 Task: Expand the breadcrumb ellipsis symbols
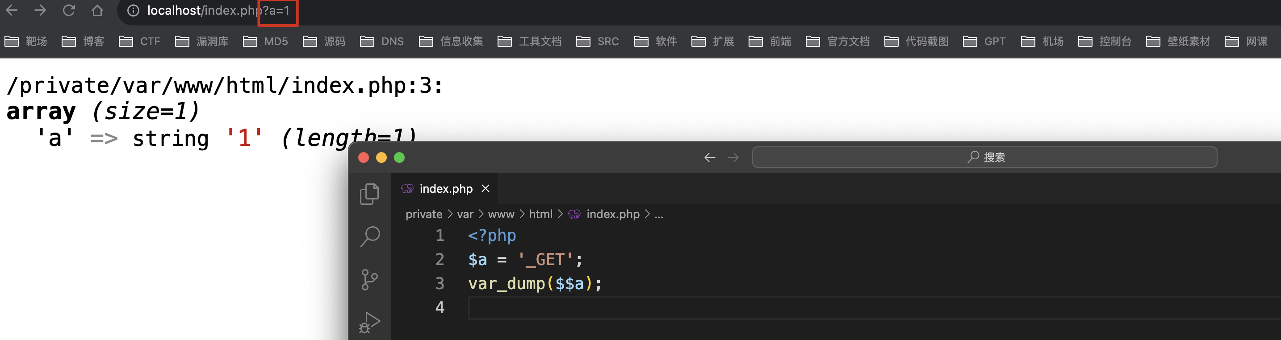coord(658,214)
